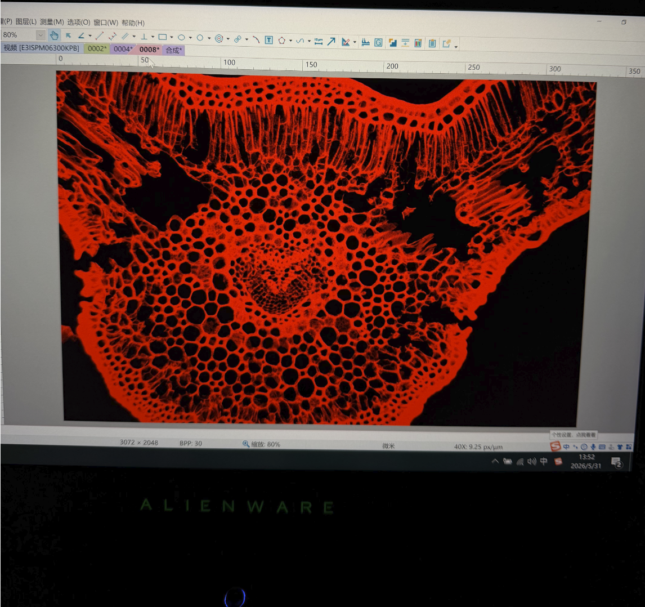Select the hand pan tool
The width and height of the screenshot is (645, 607).
coord(54,35)
